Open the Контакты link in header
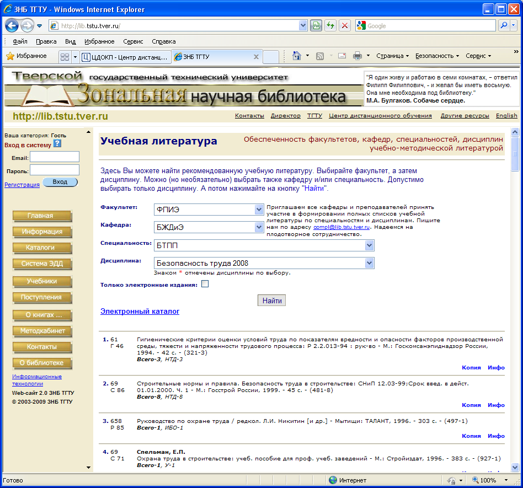Viewport: 523px width, 488px height. click(249, 116)
